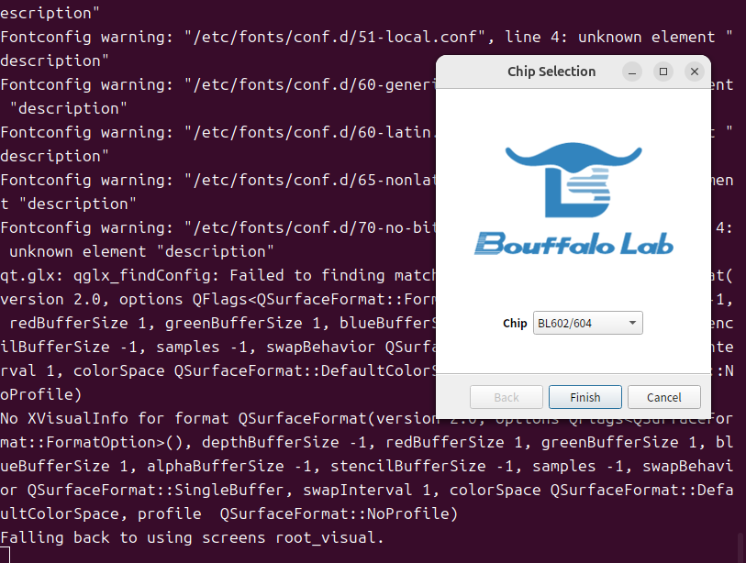Close the Chip Selection dialog

694,72
